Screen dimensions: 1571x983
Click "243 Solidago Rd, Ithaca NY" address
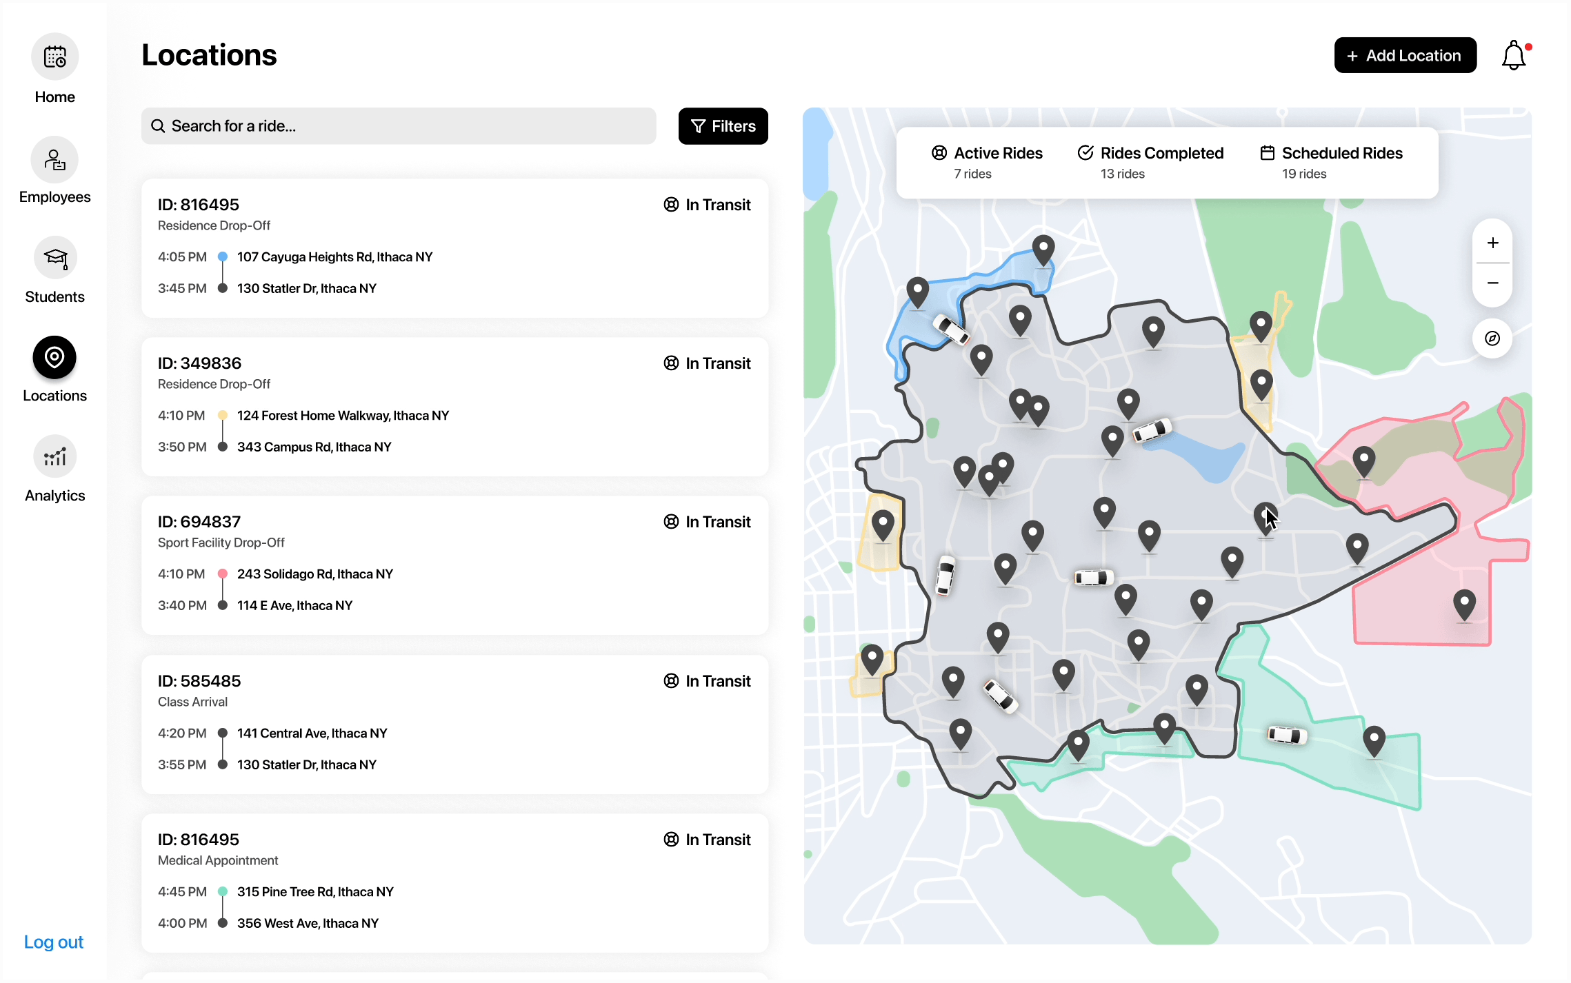tap(315, 574)
